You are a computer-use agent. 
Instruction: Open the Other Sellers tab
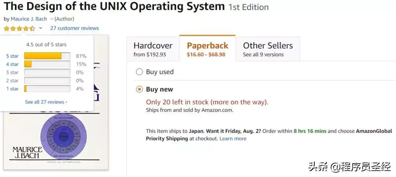[268, 49]
